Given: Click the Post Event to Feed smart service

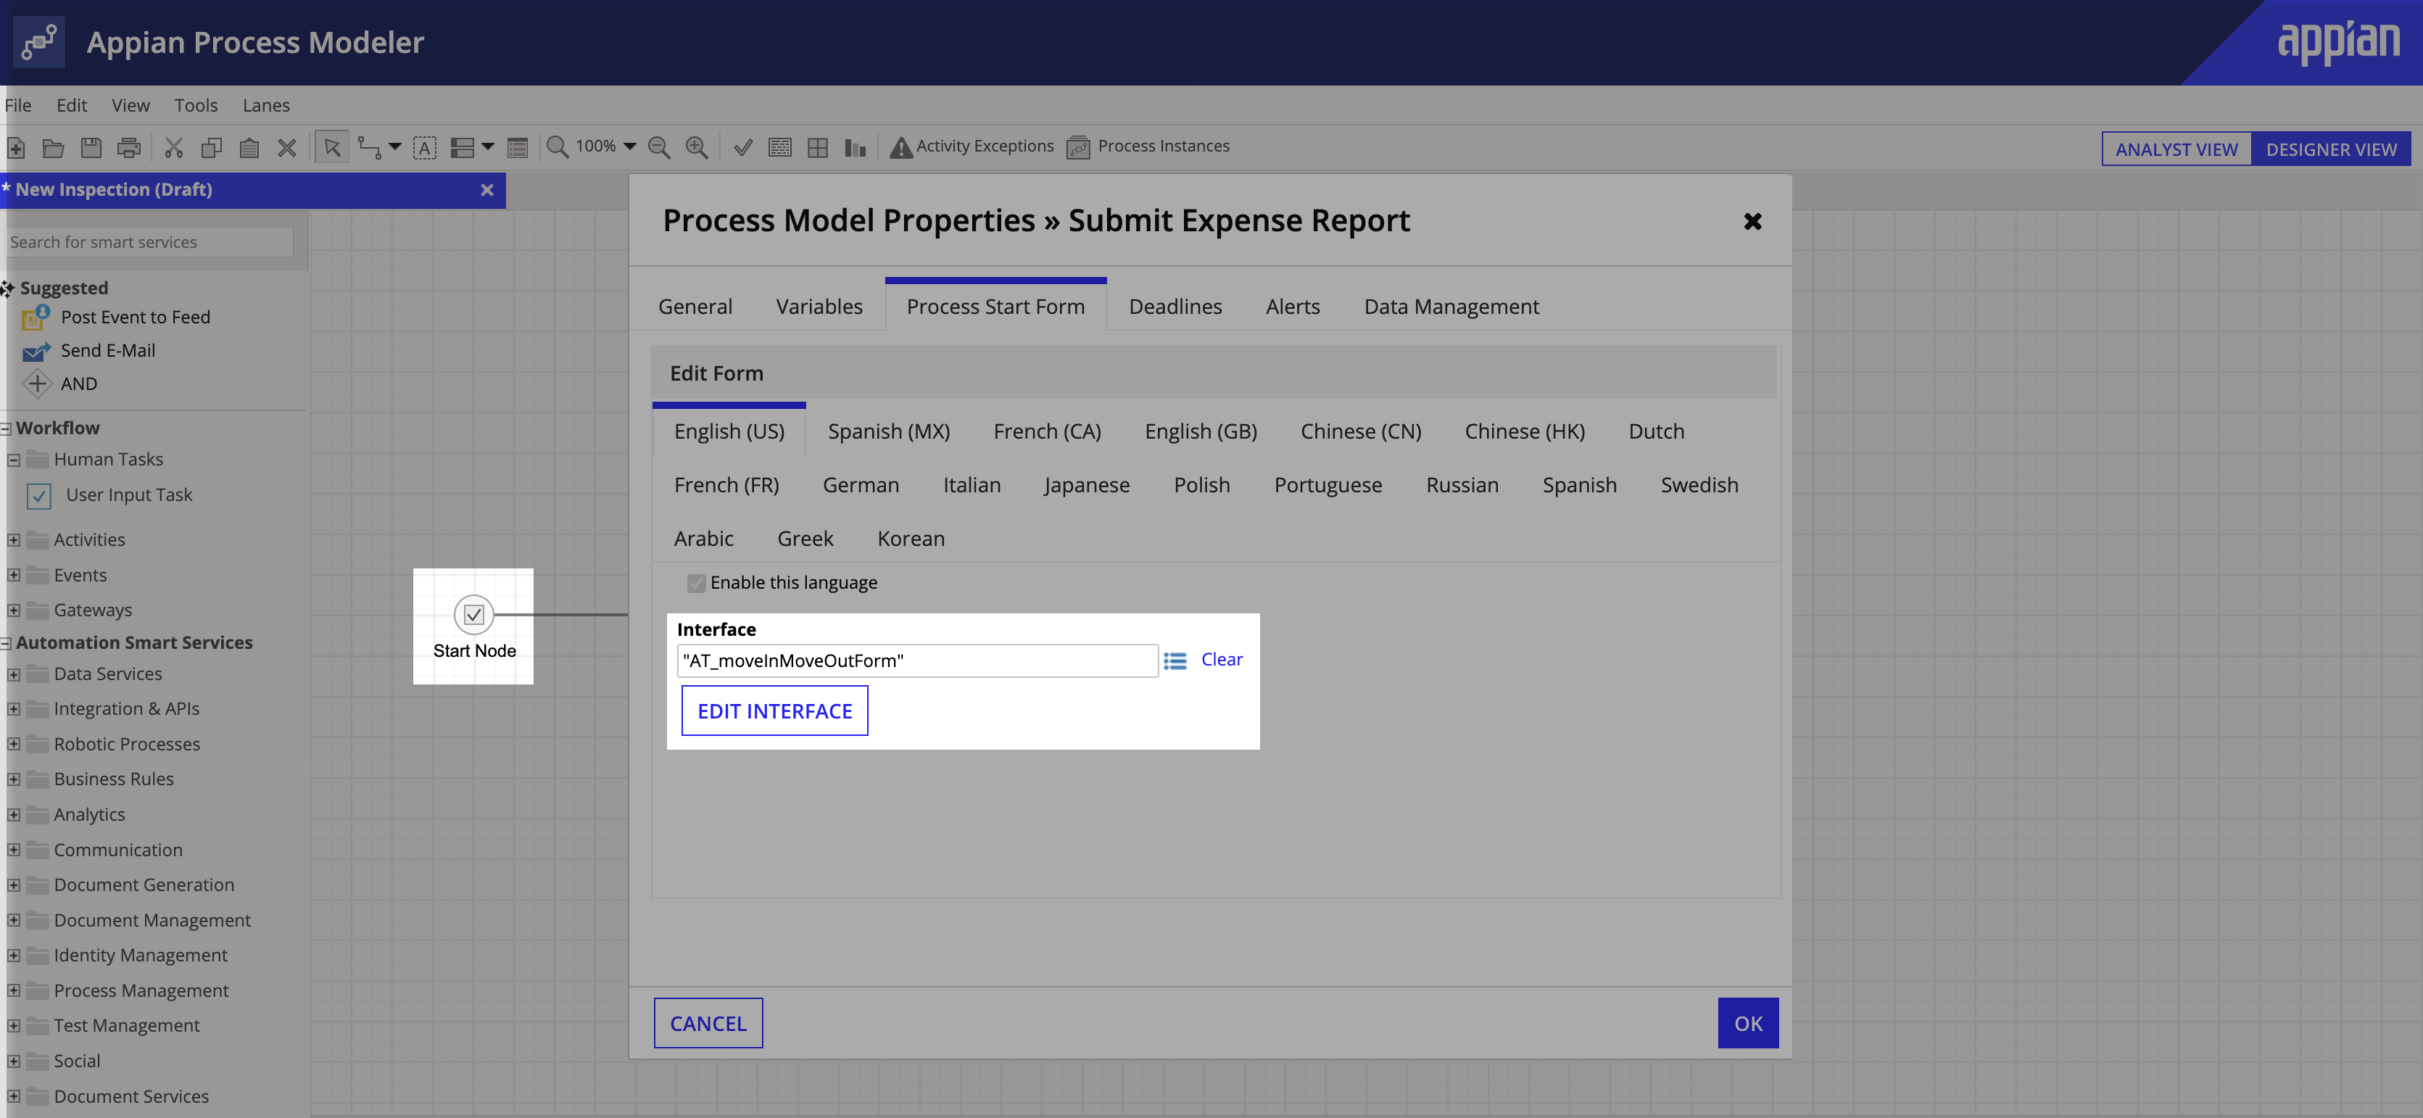Looking at the screenshot, I should (x=116, y=317).
